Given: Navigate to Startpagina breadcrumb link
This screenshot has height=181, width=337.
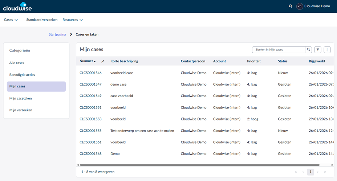Looking at the screenshot, I should pyautogui.click(x=57, y=34).
